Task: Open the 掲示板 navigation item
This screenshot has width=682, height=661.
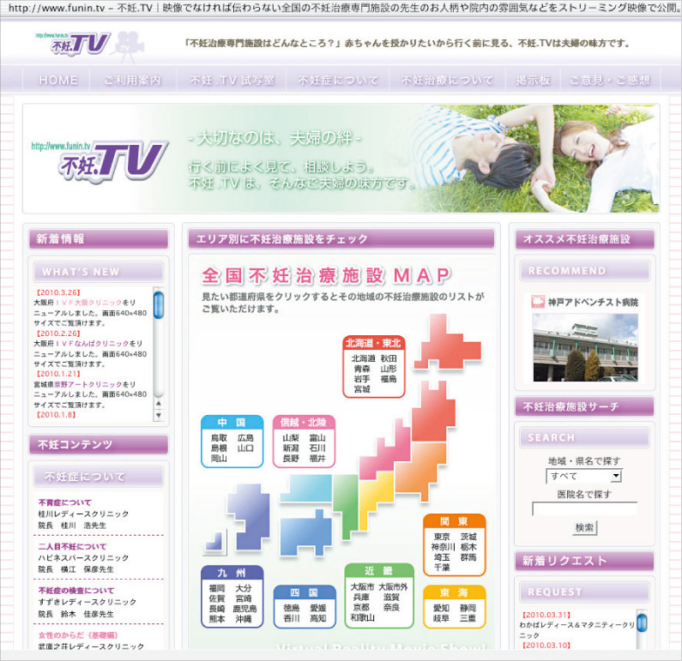Action: [533, 80]
